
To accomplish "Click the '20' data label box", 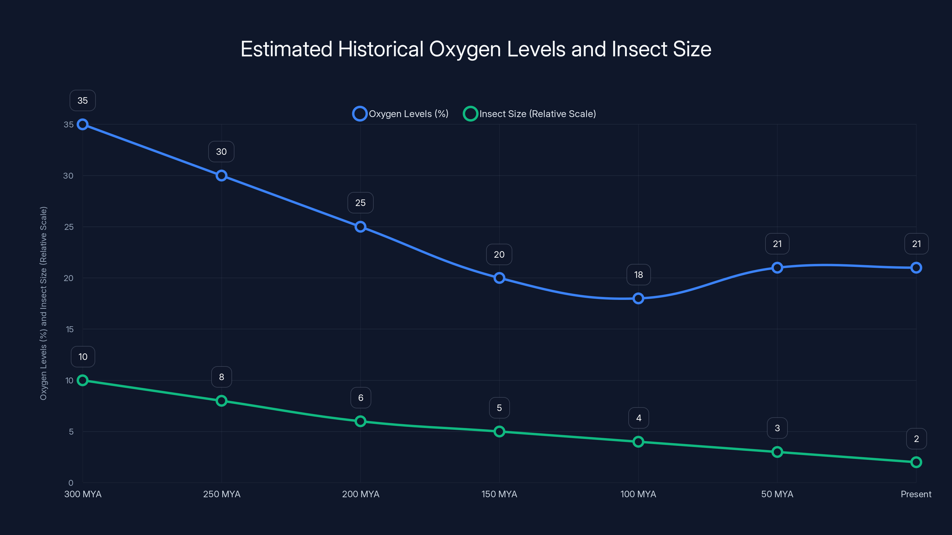I will [499, 254].
